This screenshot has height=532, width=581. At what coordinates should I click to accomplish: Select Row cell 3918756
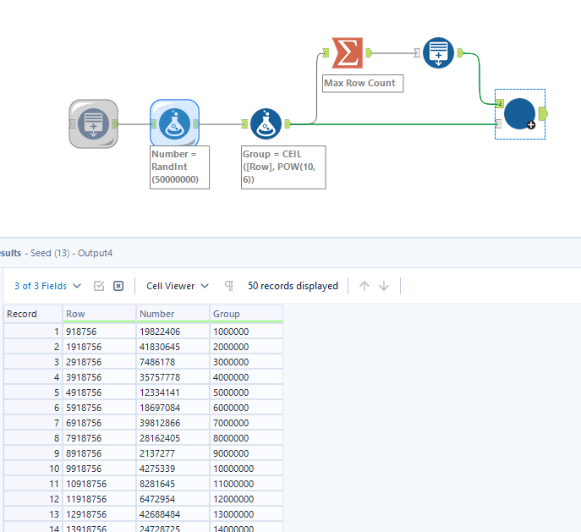(x=99, y=377)
